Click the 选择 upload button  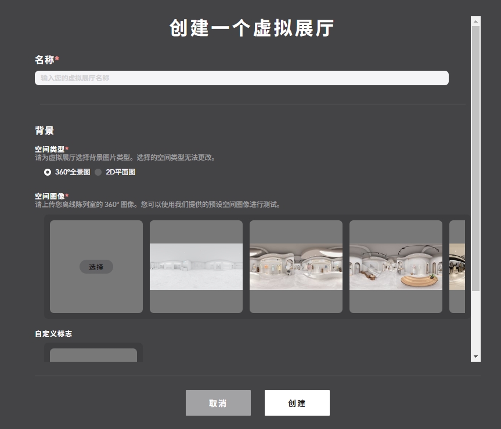[96, 267]
